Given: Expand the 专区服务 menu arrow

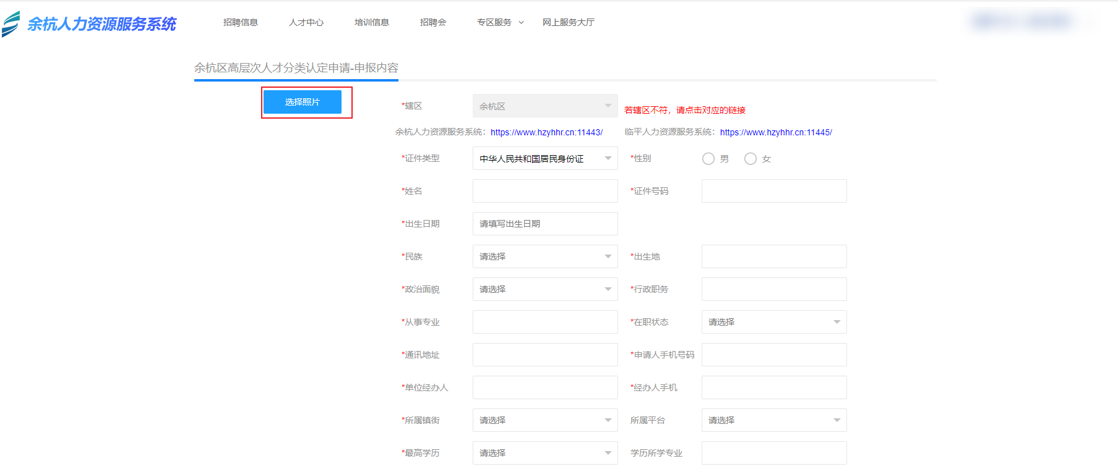Looking at the screenshot, I should 521,22.
